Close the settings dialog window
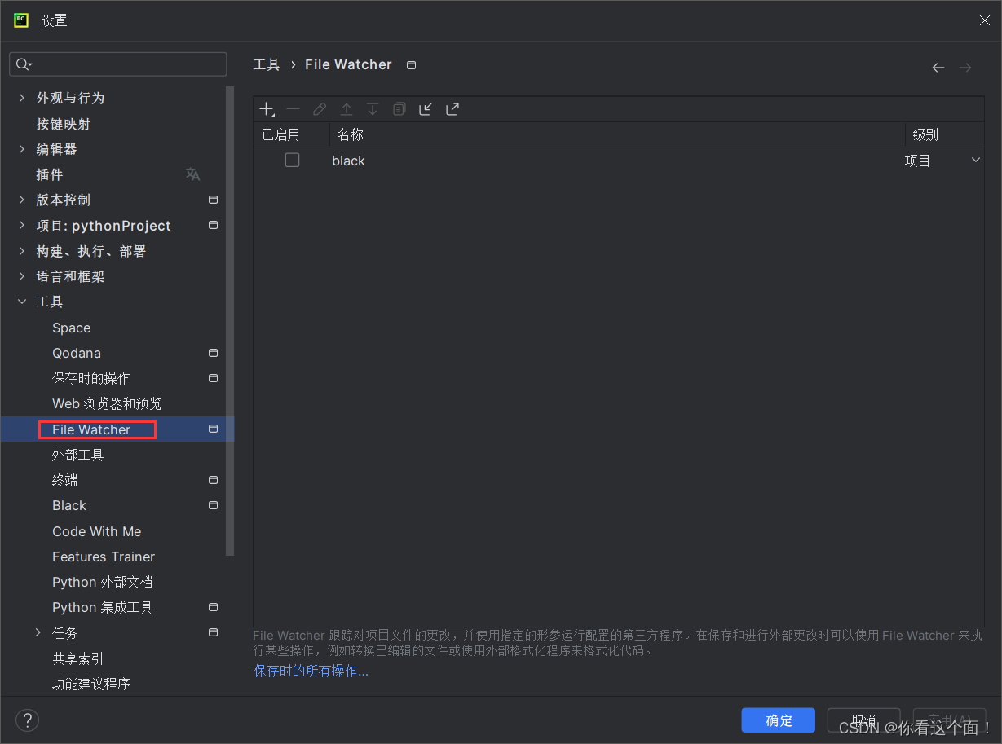1002x744 pixels. pos(985,20)
